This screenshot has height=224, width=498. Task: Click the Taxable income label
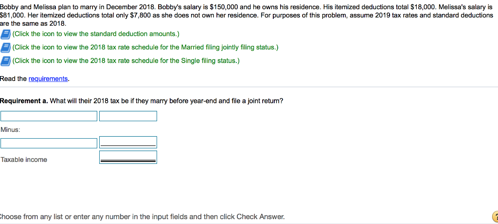point(24,160)
